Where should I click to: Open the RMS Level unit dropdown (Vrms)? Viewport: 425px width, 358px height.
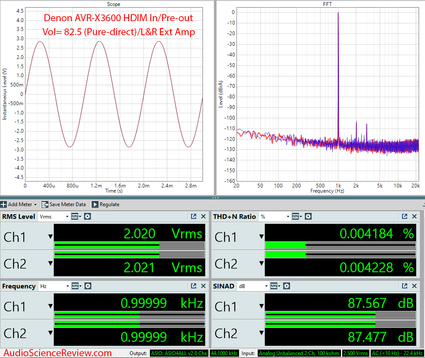54,217
